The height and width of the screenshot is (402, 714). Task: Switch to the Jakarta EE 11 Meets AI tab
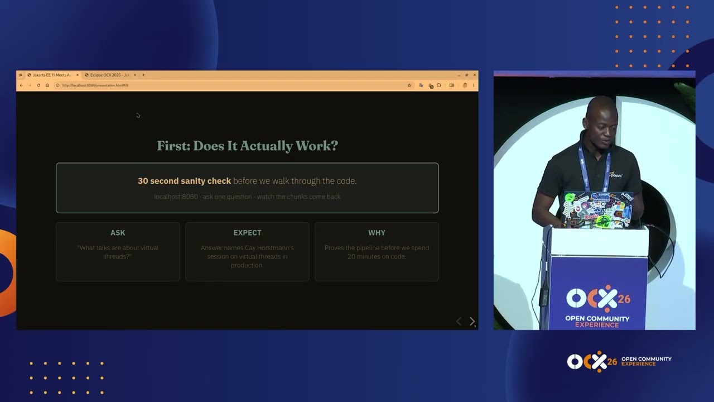tap(53, 75)
